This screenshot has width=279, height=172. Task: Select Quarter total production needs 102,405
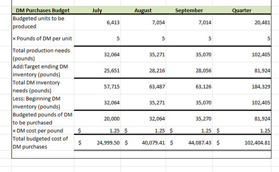(x=242, y=55)
